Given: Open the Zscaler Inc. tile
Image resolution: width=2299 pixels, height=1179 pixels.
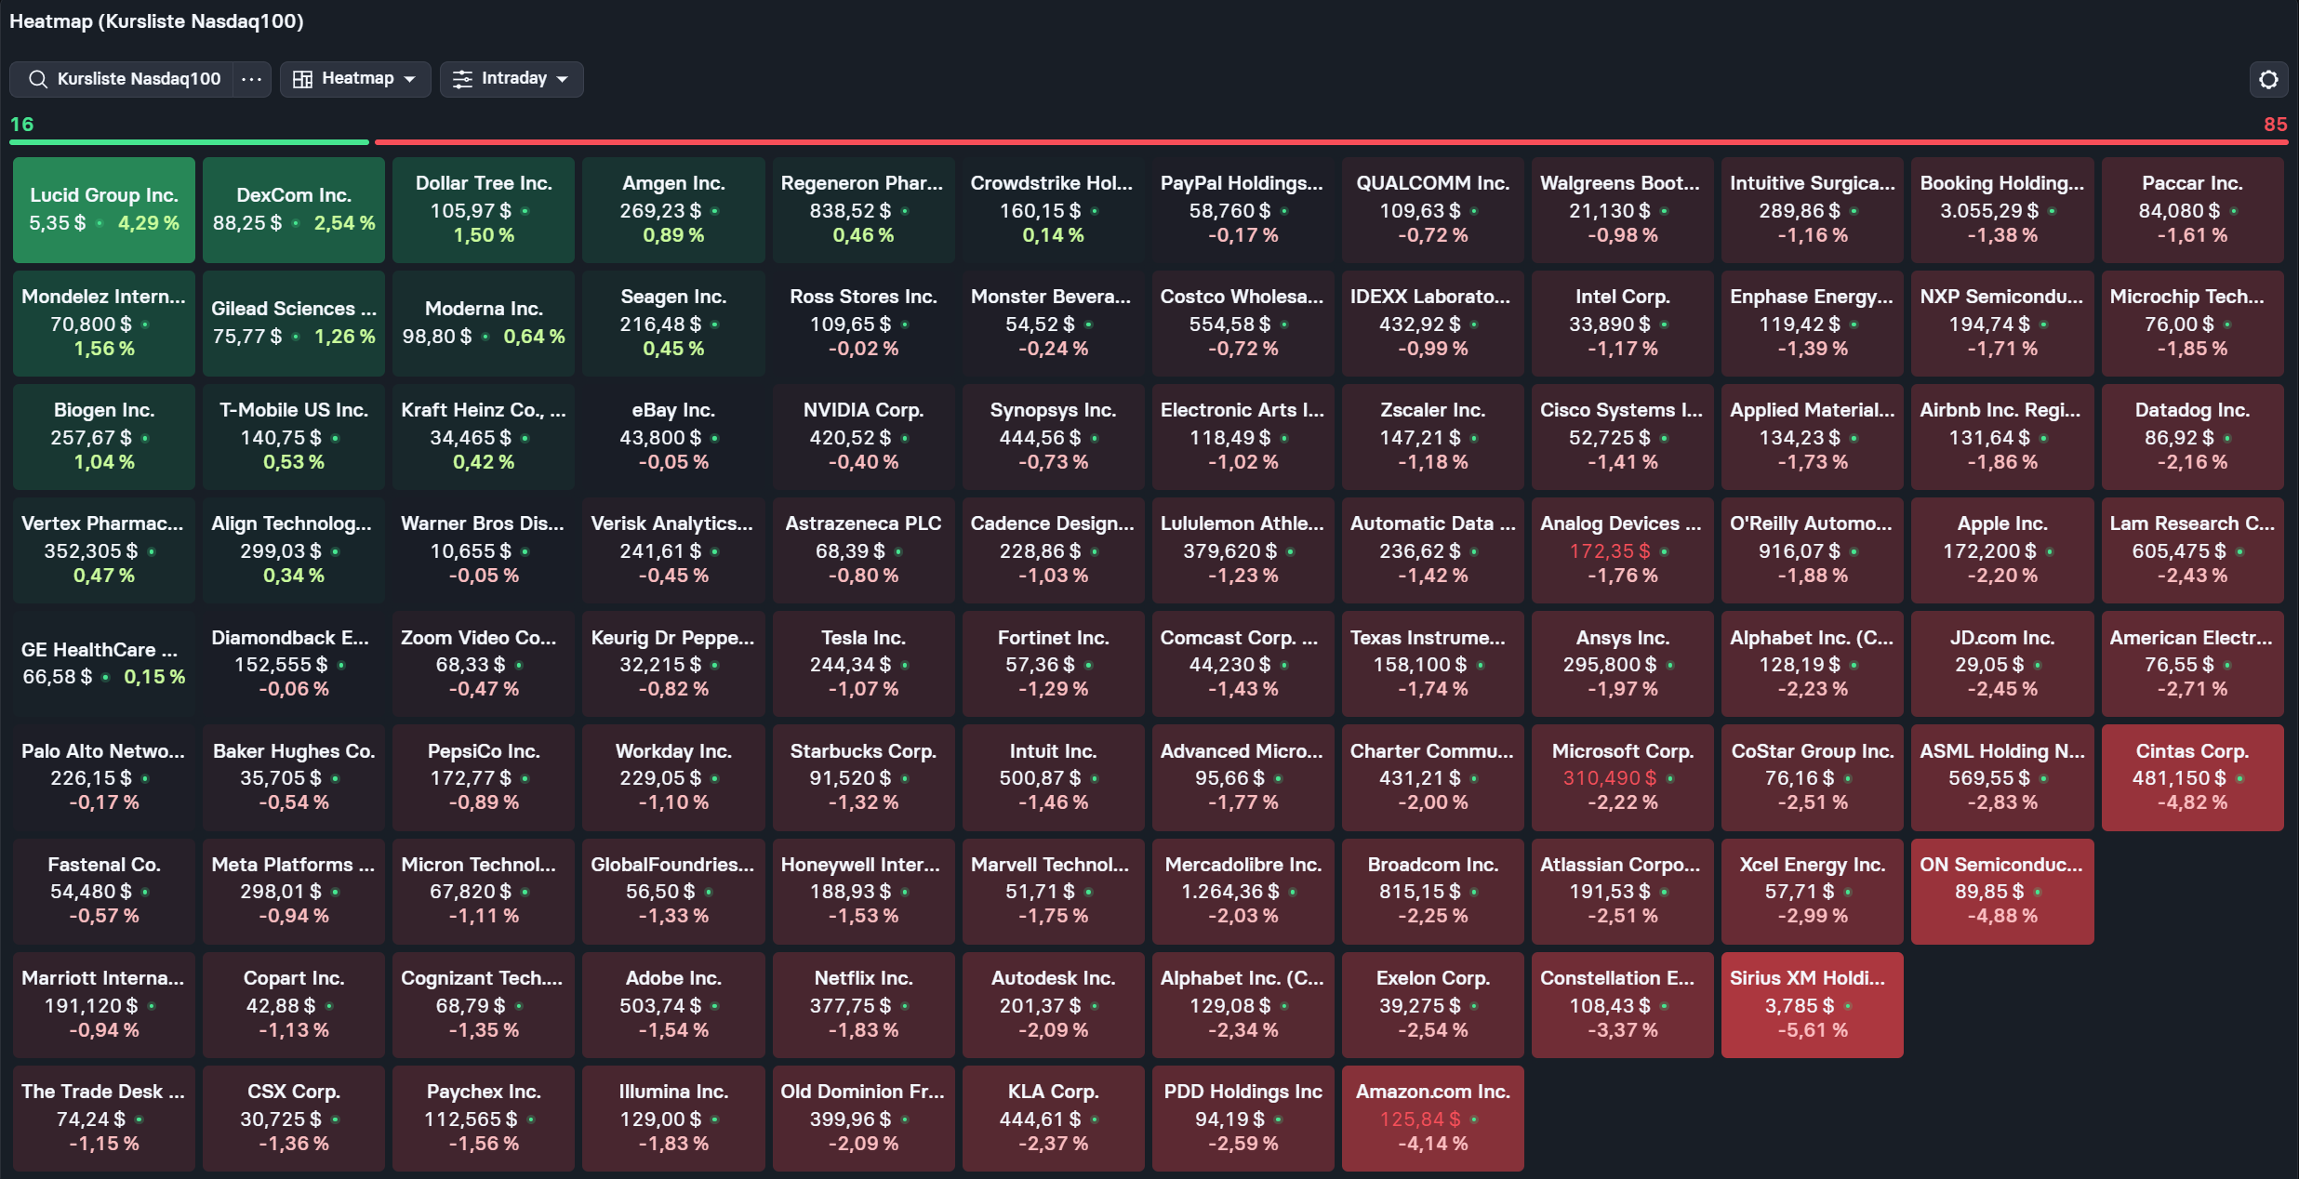Looking at the screenshot, I should [x=1432, y=437].
